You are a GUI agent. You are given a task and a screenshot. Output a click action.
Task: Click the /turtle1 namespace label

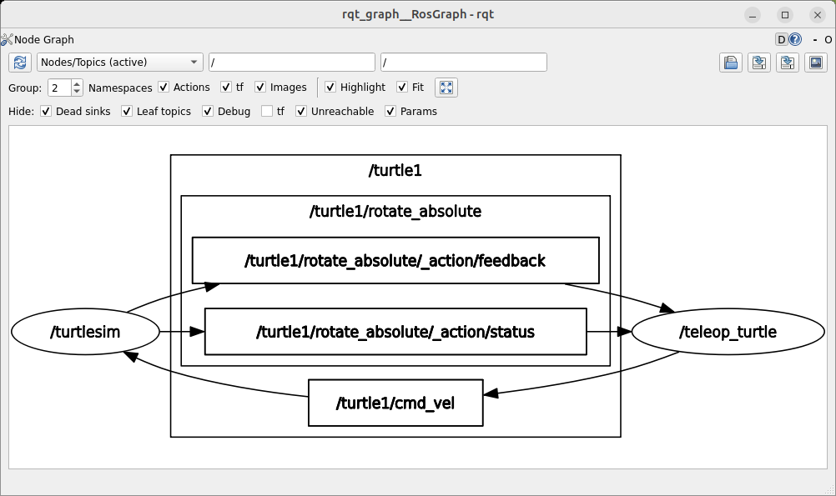coord(395,171)
